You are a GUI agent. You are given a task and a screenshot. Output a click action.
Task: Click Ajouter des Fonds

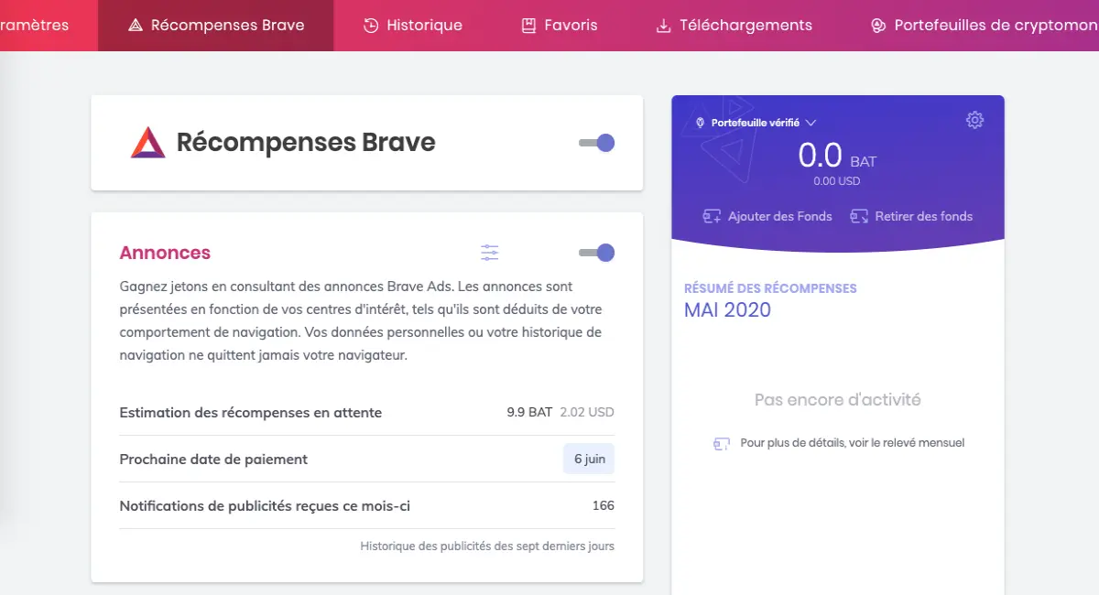[x=767, y=217]
